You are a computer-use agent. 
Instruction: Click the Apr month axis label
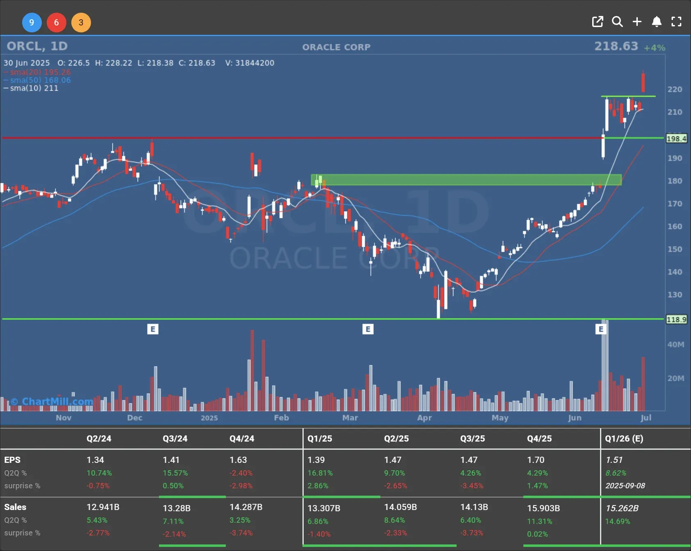(x=424, y=418)
